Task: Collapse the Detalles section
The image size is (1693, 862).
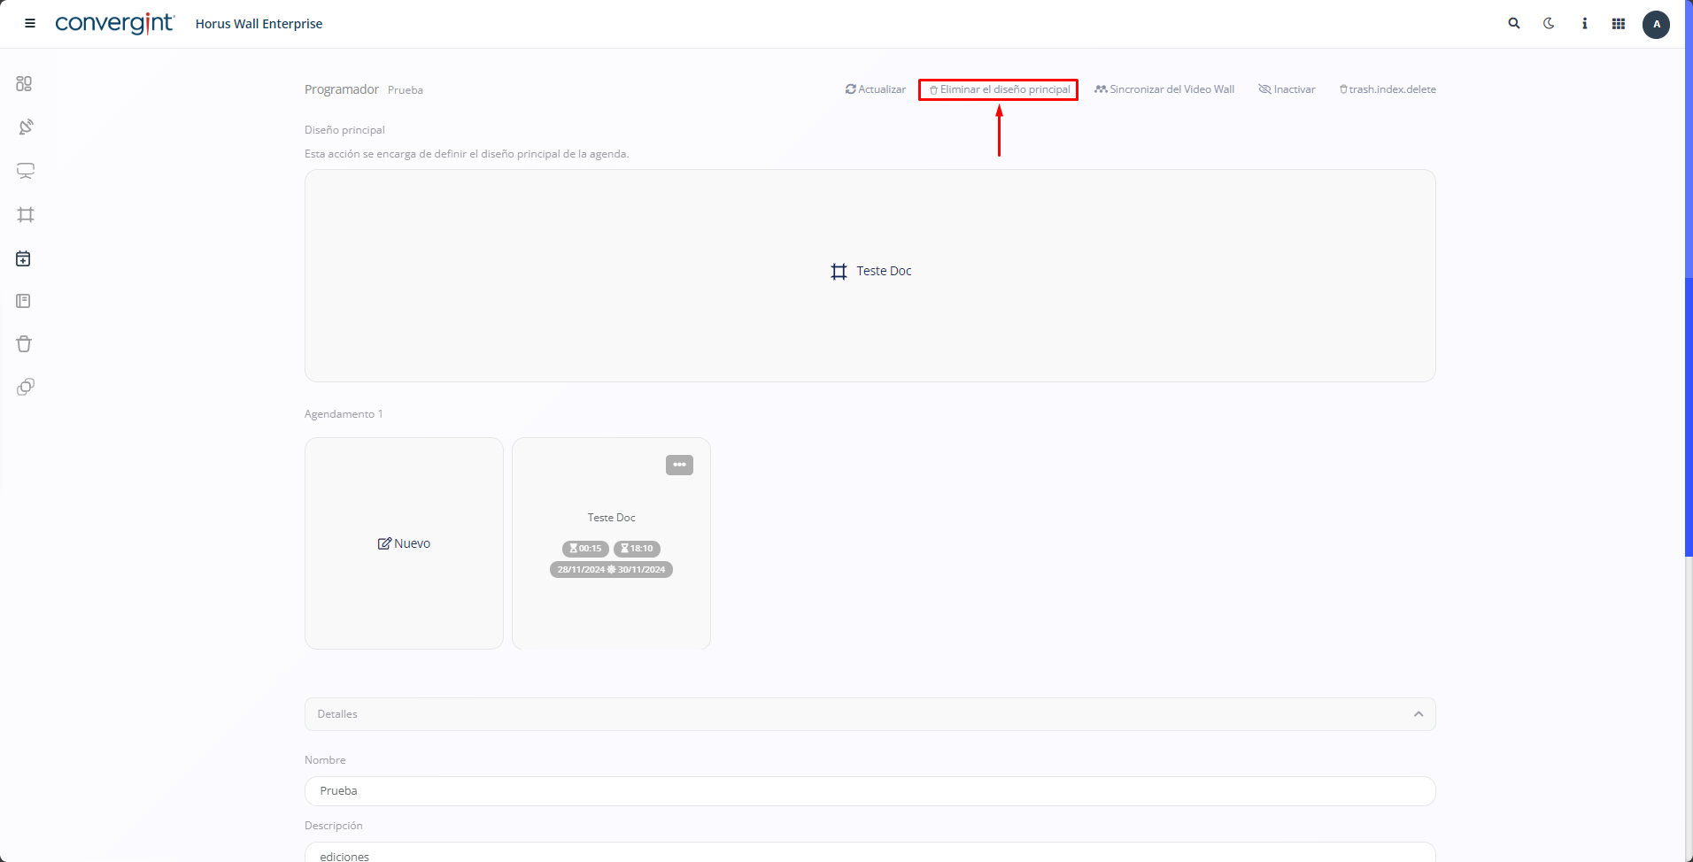Action: coord(1419,714)
